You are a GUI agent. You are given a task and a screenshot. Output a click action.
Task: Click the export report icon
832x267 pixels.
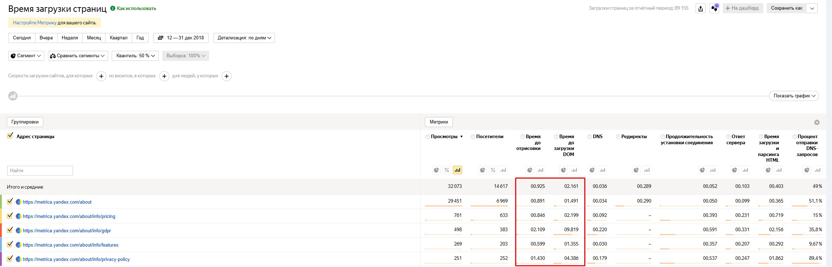pos(701,9)
